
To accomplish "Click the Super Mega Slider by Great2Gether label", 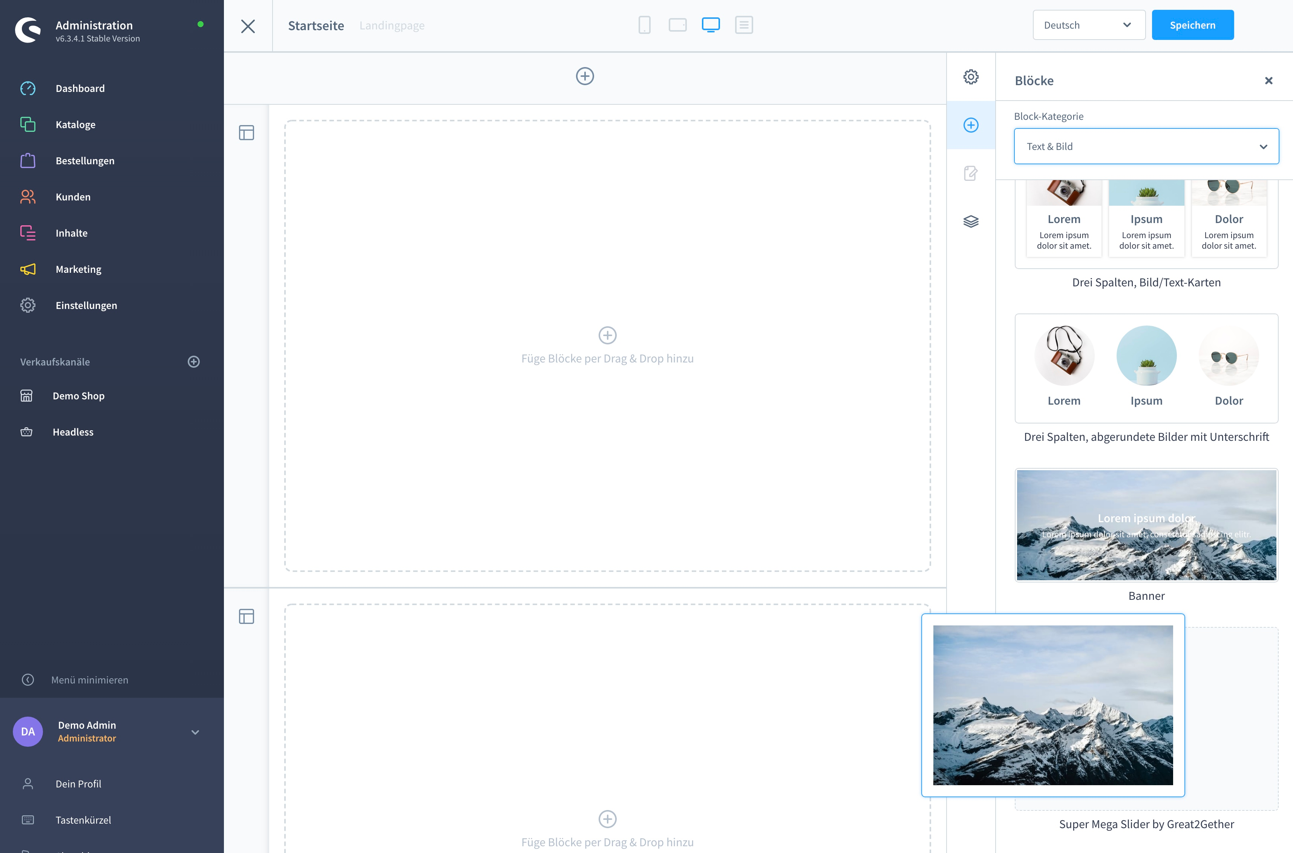I will click(1146, 824).
